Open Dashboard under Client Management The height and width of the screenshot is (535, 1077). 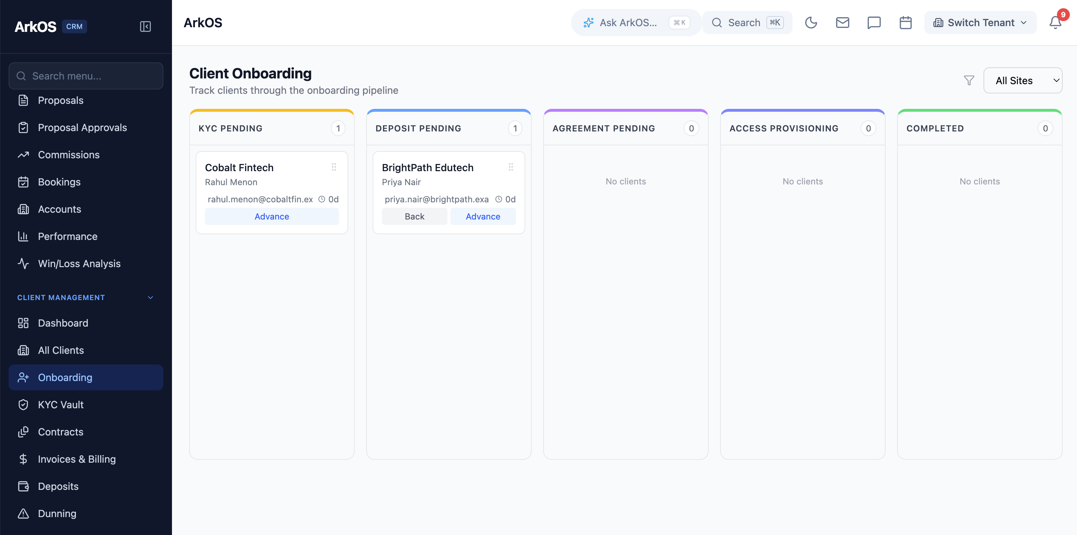86,323
